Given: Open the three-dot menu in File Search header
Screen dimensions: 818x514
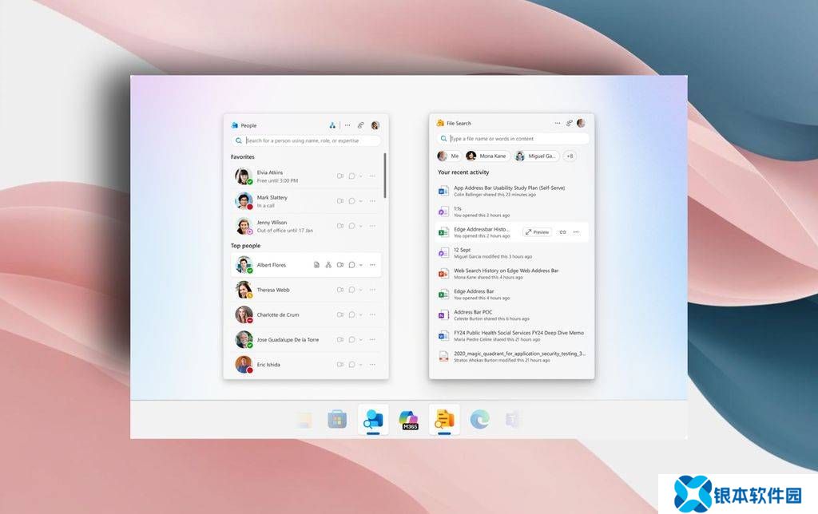Looking at the screenshot, I should coord(557,123).
